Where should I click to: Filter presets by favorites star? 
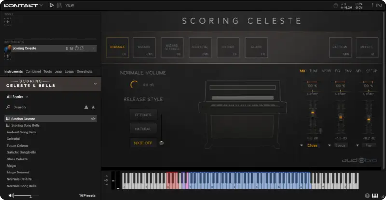point(93,107)
